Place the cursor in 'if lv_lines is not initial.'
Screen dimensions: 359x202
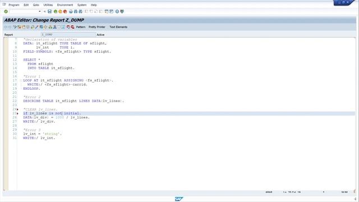coord(52,113)
